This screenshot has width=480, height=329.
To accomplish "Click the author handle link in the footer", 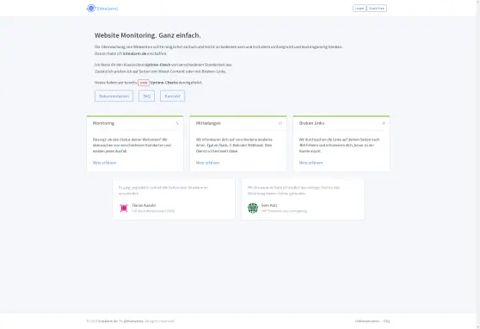I will pos(133,321).
